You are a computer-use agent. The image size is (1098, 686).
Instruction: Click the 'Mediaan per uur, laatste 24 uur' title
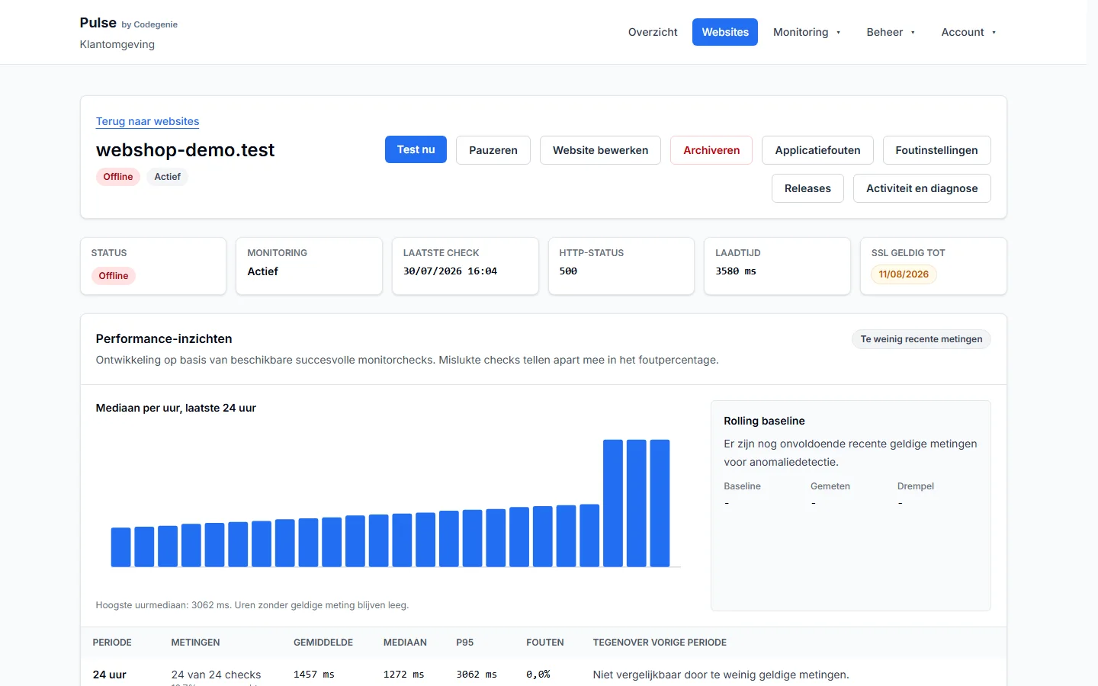176,408
